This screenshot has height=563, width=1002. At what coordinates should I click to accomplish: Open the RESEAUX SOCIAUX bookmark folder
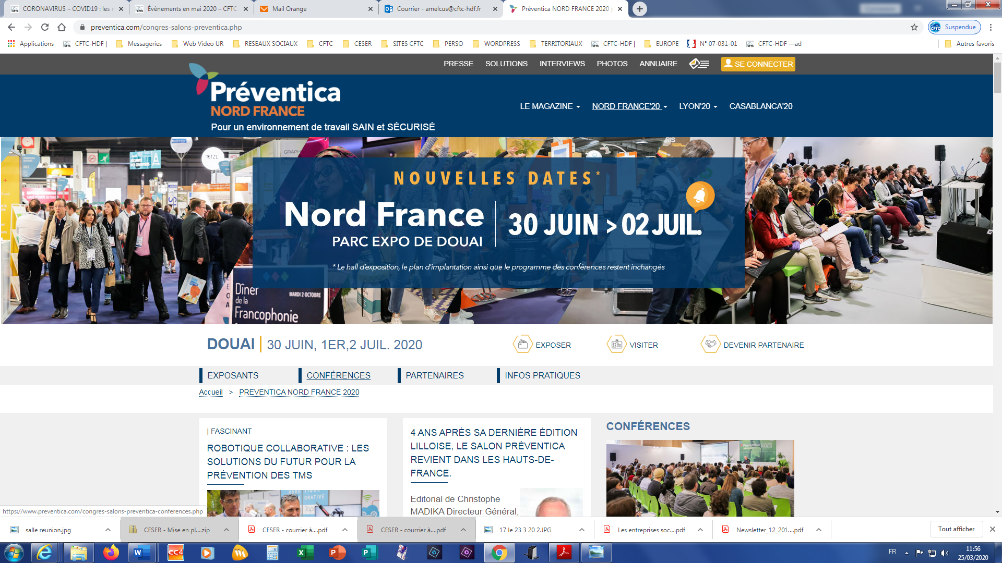click(x=265, y=44)
